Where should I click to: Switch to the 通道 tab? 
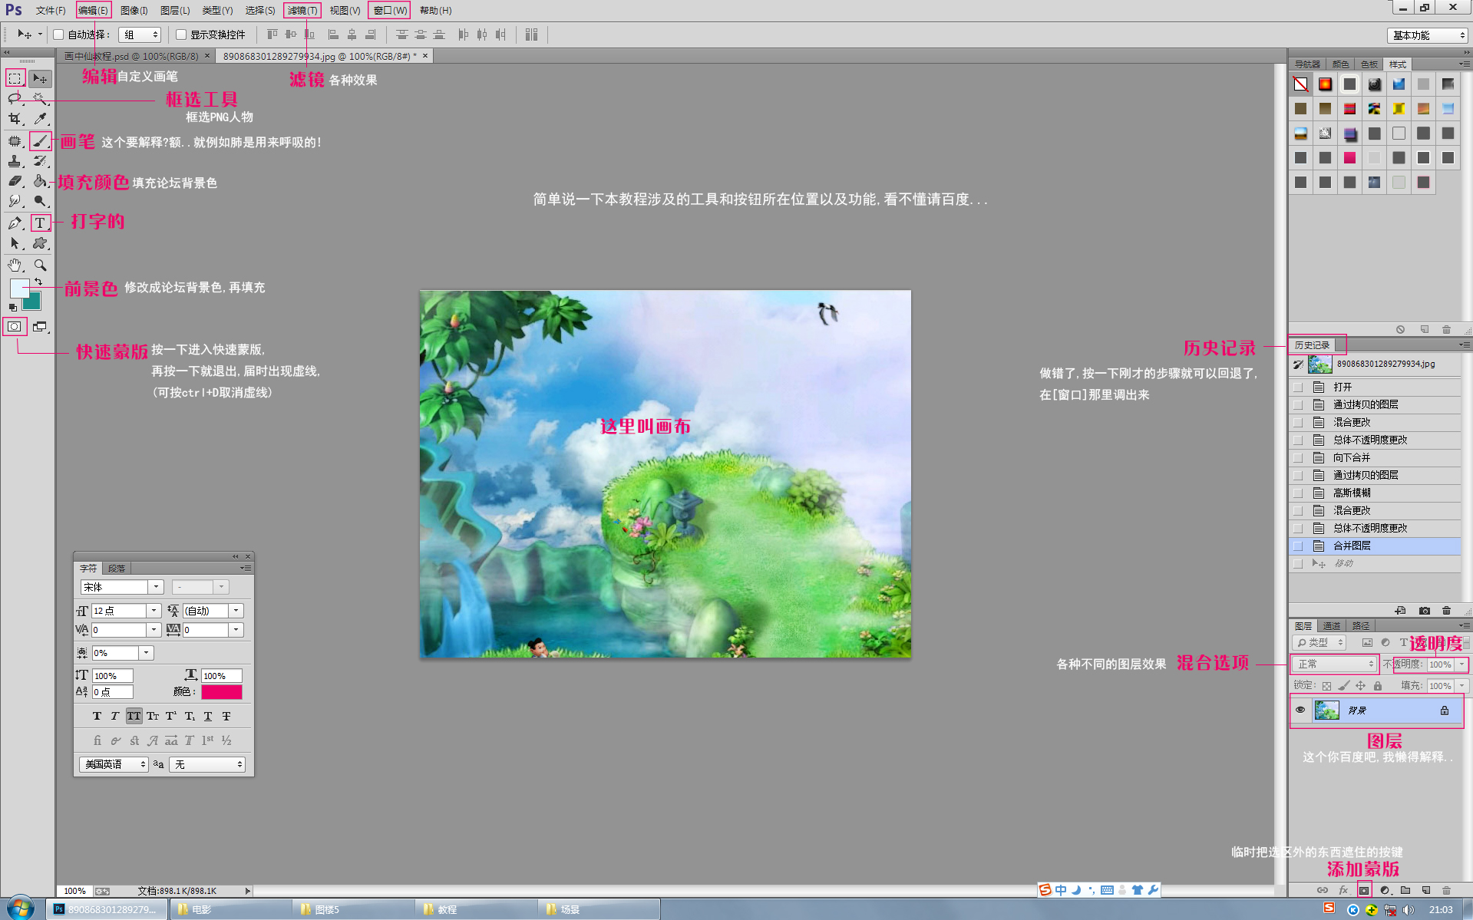[1333, 625]
